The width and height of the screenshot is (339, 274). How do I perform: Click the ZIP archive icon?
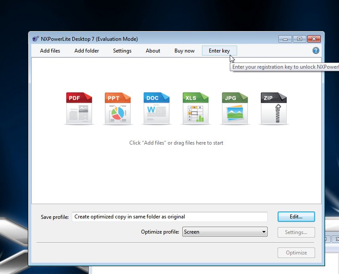tap(274, 109)
